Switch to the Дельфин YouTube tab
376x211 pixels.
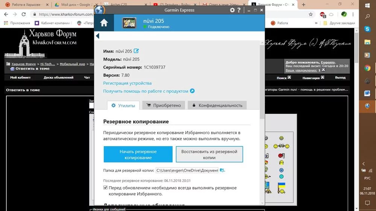(174, 5)
